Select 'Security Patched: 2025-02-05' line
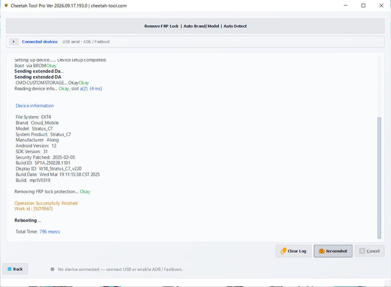This screenshot has height=287, width=391. (x=45, y=157)
